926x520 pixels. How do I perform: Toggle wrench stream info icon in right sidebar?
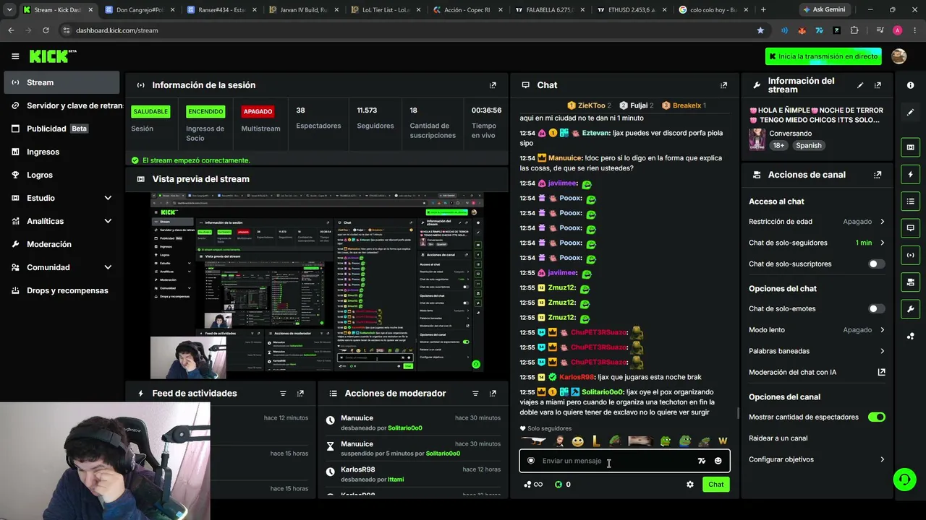coord(910,309)
